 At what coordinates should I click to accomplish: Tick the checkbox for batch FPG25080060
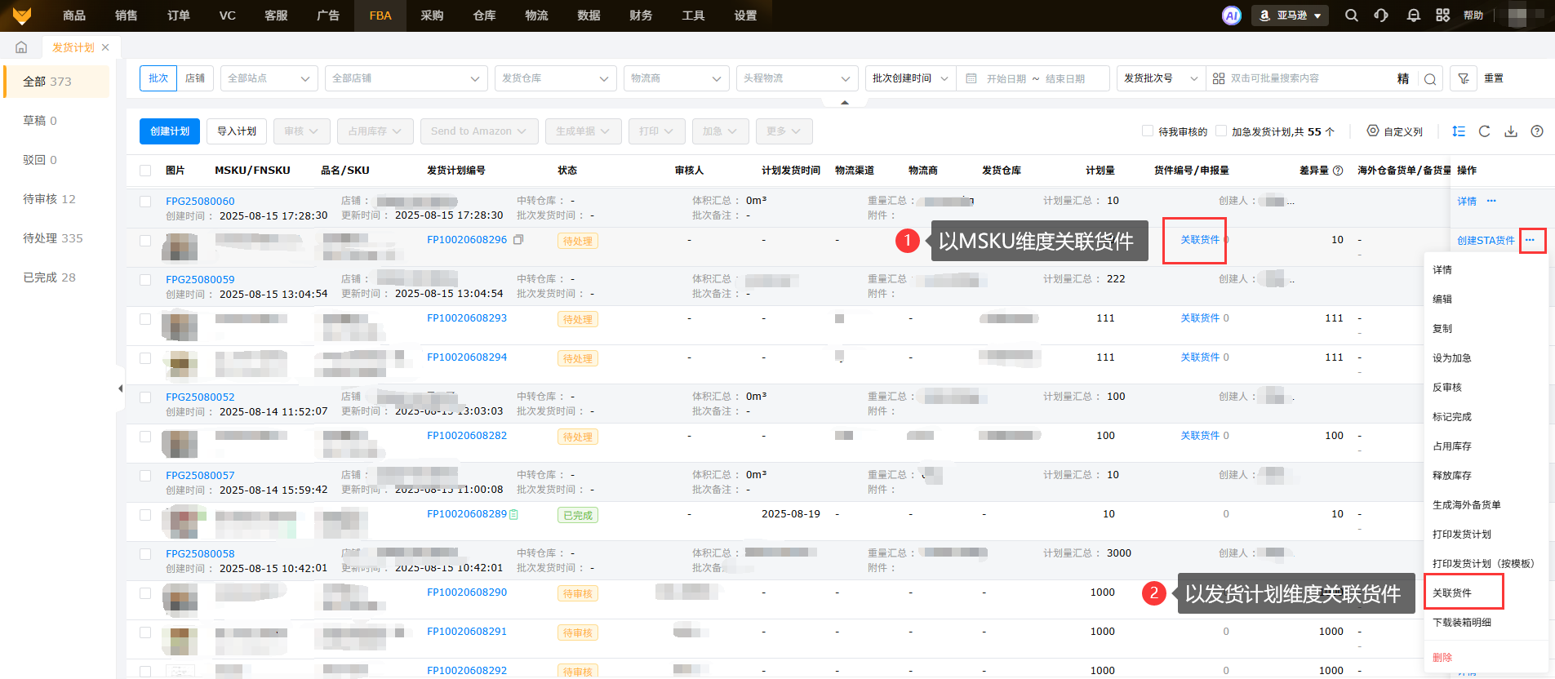(x=145, y=201)
